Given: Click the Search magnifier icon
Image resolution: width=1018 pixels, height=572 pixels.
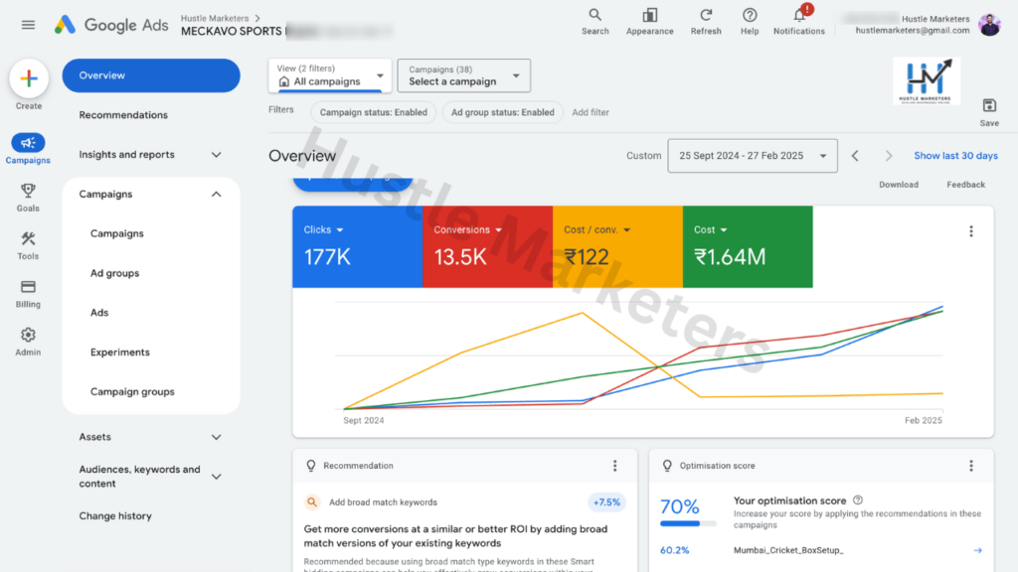Looking at the screenshot, I should (x=594, y=16).
